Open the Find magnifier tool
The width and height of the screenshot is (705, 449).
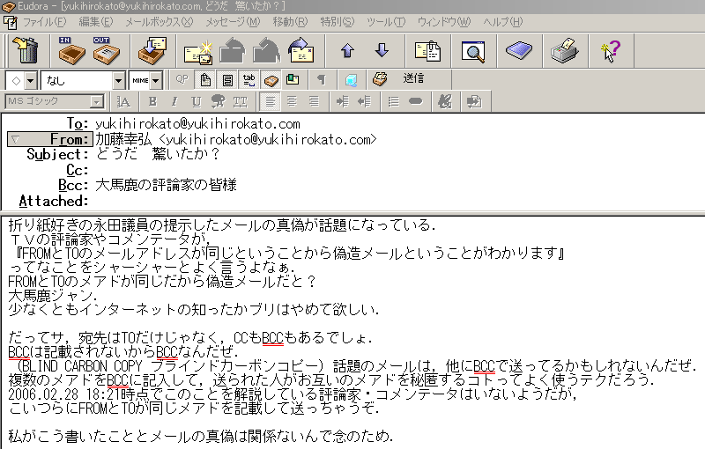(474, 51)
